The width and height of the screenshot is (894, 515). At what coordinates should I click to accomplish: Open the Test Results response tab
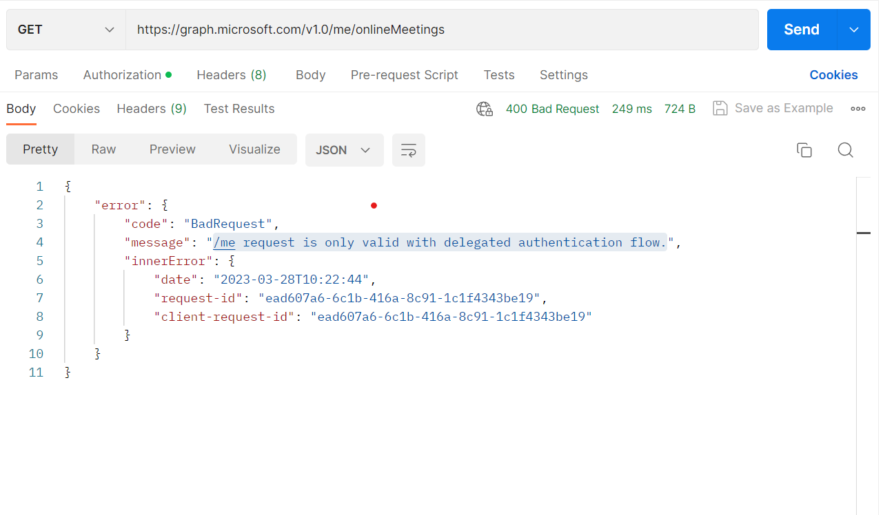click(x=239, y=108)
